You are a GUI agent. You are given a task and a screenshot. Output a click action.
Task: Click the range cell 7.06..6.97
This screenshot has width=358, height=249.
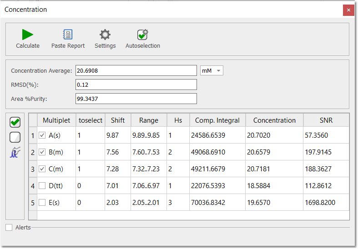[x=149, y=186]
